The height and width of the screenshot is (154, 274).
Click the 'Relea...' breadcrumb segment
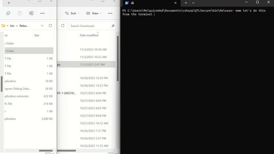point(24,26)
